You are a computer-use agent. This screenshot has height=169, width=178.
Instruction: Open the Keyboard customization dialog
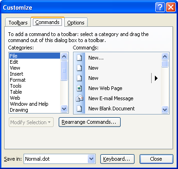point(117,159)
